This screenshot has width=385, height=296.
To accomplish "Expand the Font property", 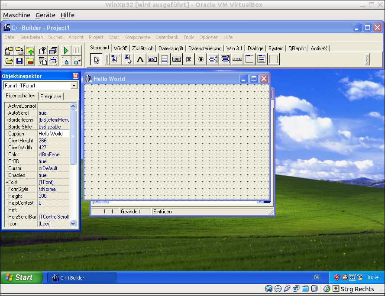I will [7, 182].
